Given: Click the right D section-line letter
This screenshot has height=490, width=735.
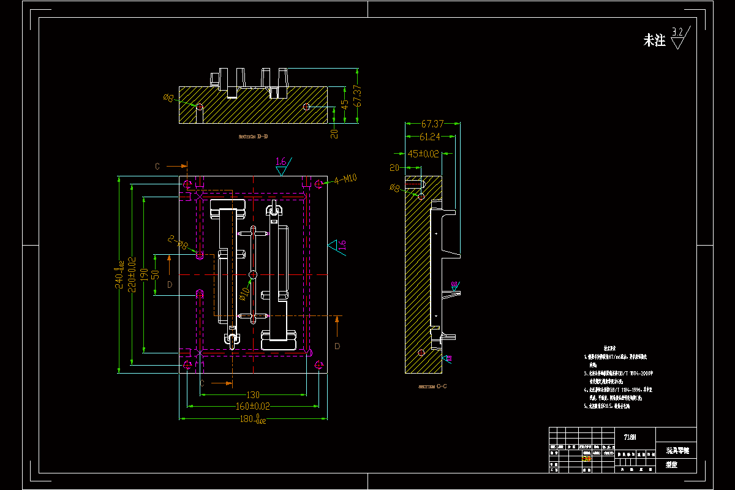Looking at the screenshot, I should (337, 346).
